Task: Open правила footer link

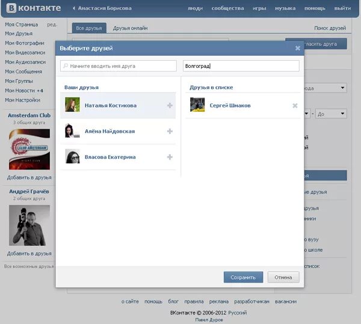Action: [194, 302]
